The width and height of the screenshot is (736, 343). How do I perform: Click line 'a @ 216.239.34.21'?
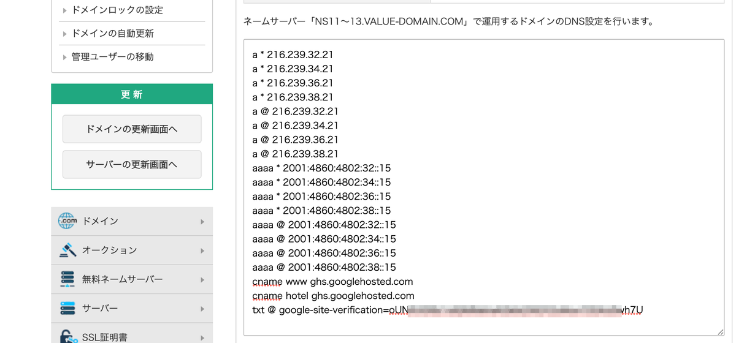point(295,126)
